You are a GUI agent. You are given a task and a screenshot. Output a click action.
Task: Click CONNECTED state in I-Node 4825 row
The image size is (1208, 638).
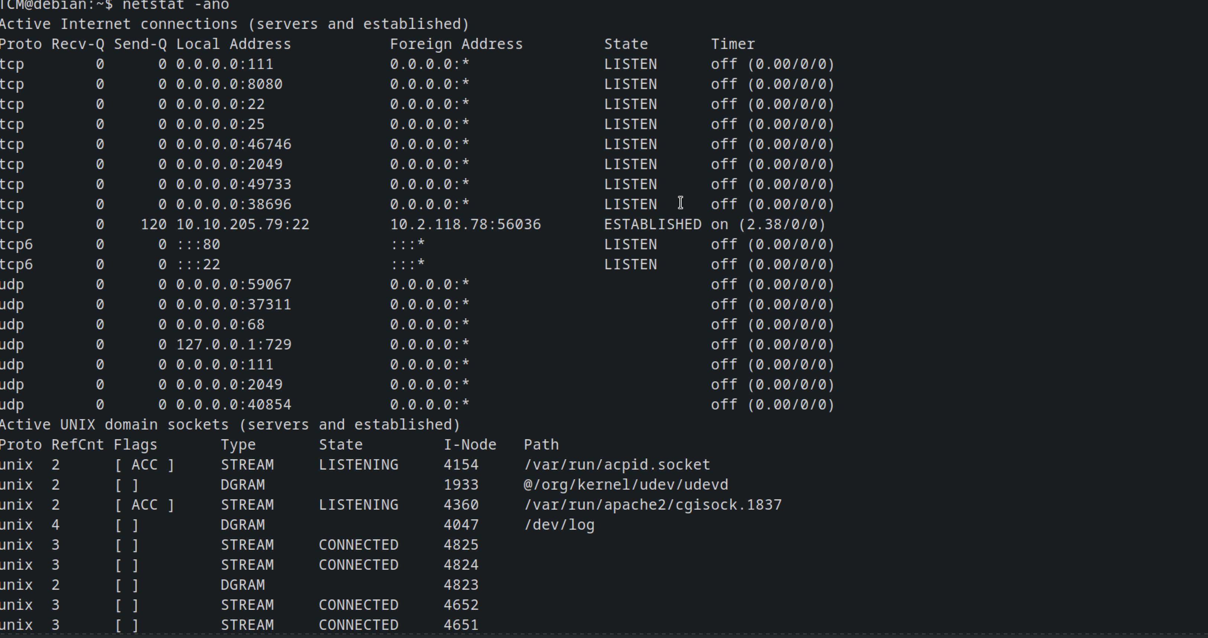tap(359, 545)
